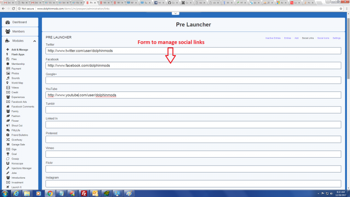Open FileZilla from the taskbar
This screenshot has height=197, width=350.
point(84,193)
